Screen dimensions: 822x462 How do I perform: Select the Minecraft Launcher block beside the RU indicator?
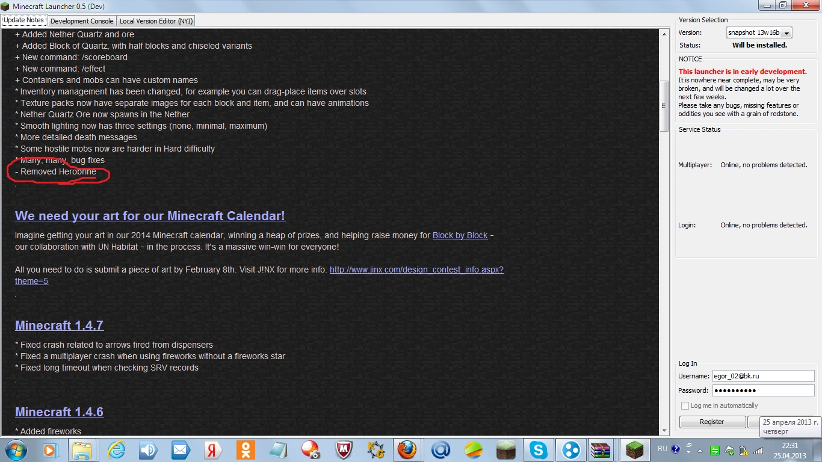(x=635, y=450)
